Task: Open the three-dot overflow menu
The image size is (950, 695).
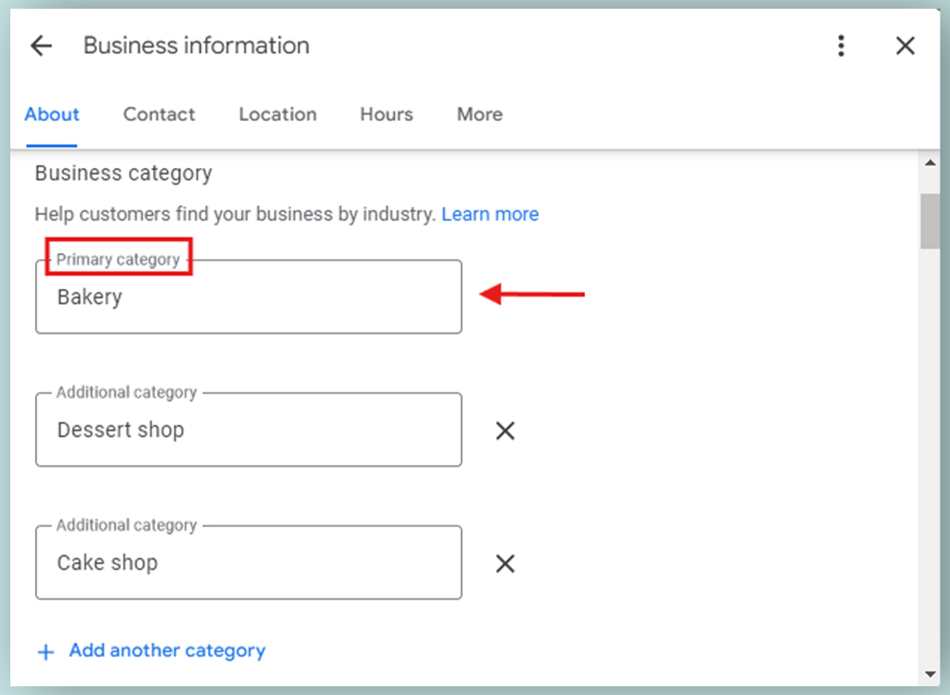Action: point(841,45)
